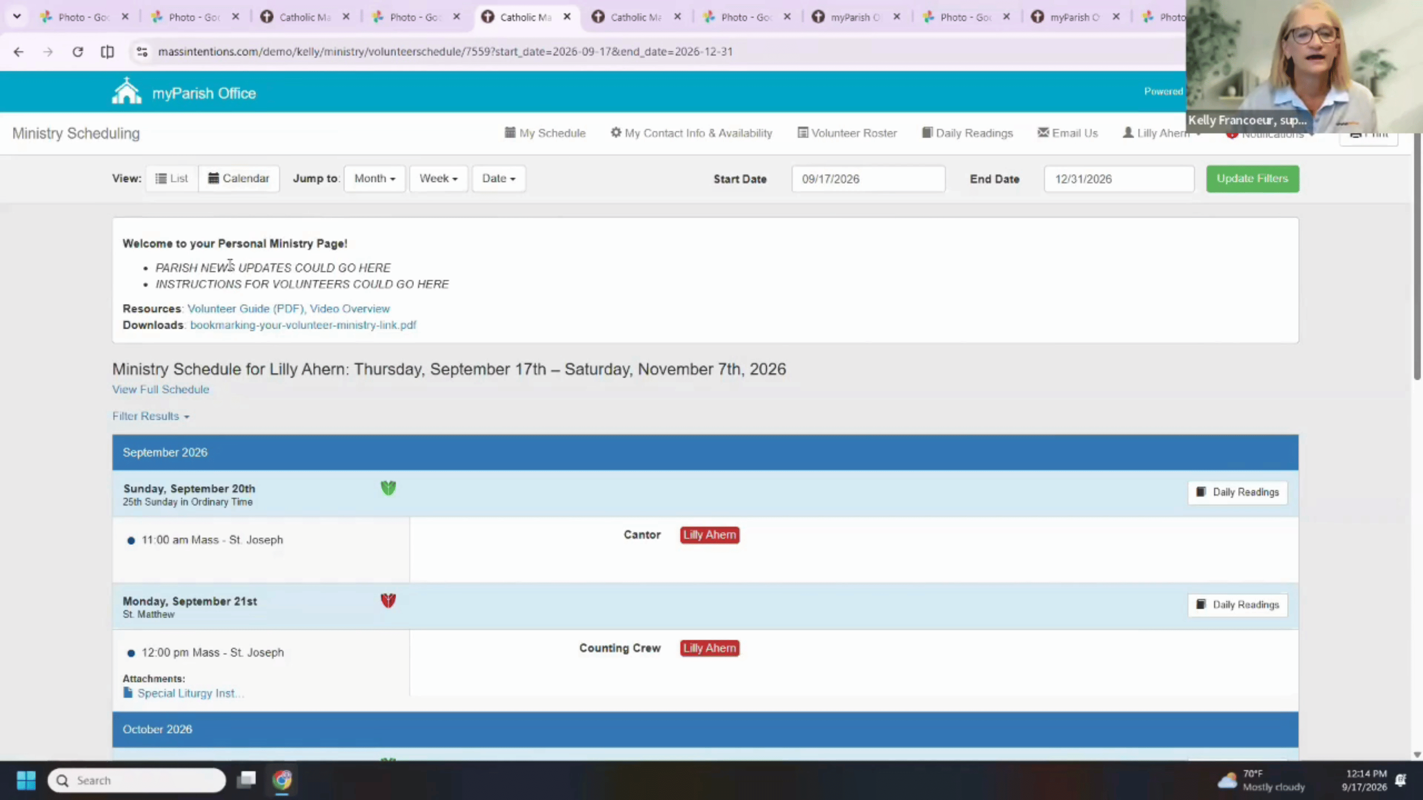The width and height of the screenshot is (1423, 800).
Task: Open Daily Readings in the top navigation
Action: pyautogui.click(x=967, y=133)
